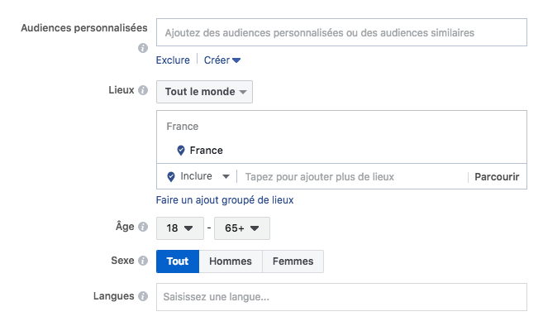This screenshot has height=326, width=543.
Task: Open the minimum age 18 dropdown
Action: 180,228
